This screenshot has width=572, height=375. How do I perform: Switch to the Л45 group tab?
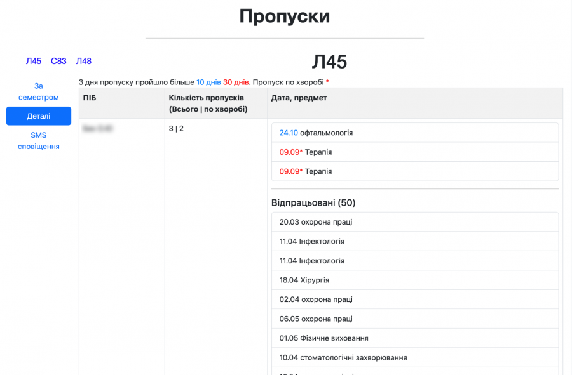coord(33,61)
